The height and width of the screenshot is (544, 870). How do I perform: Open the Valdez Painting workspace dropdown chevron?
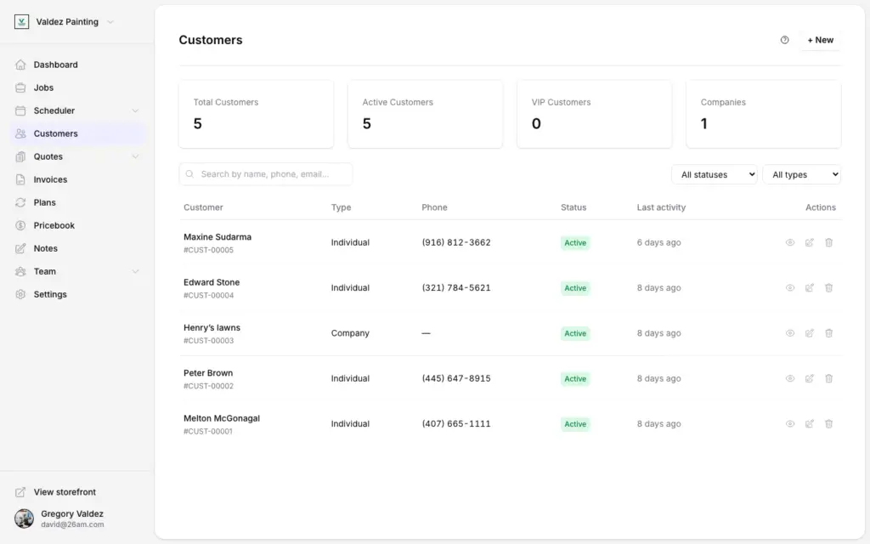[110, 22]
